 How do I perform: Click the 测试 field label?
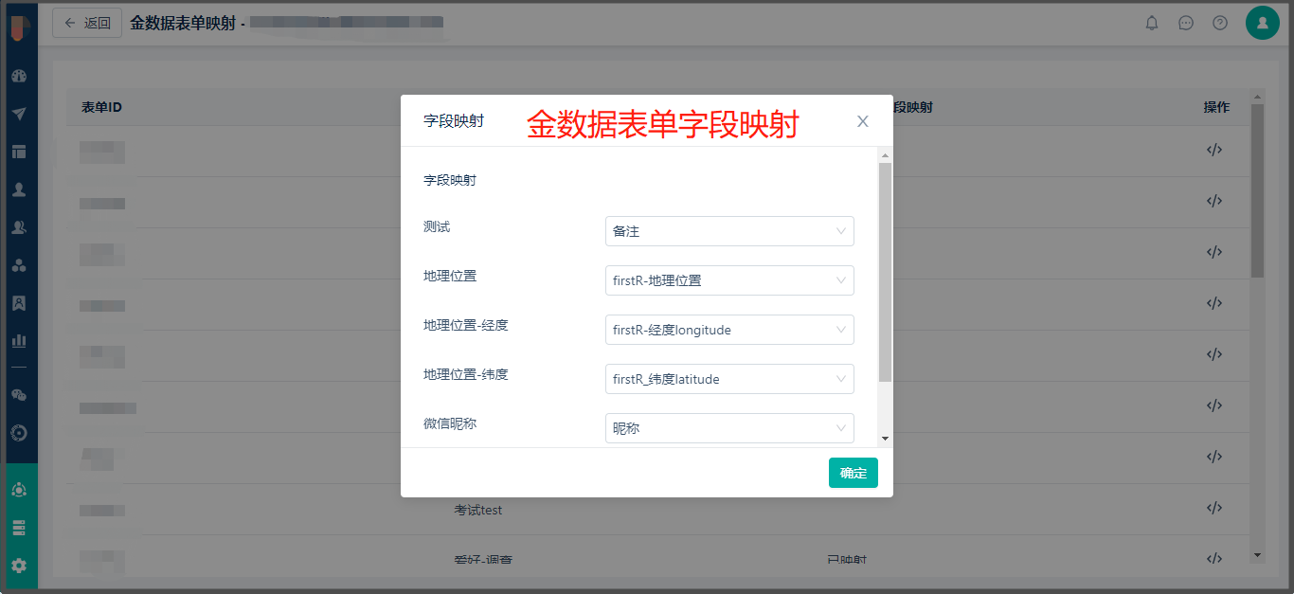[x=437, y=227]
